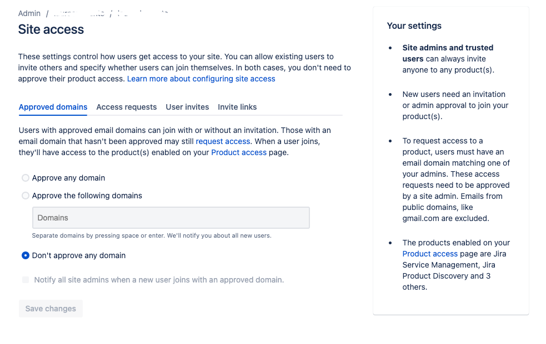Image resolution: width=546 pixels, height=344 pixels.
Task: Select "Don't approve any domain"
Action: click(x=25, y=255)
